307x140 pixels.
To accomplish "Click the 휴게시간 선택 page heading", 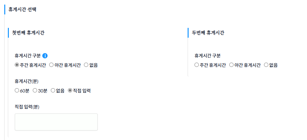I will [22, 9].
